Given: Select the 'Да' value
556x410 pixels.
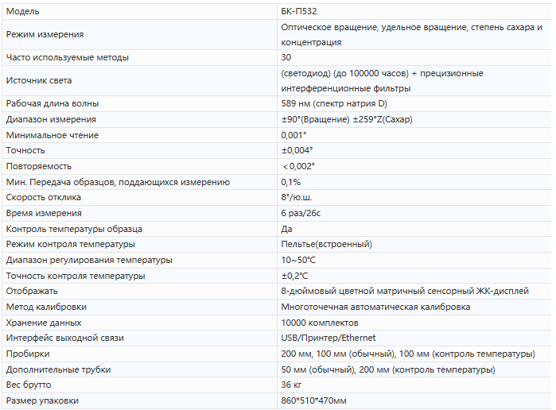Looking at the screenshot, I should point(286,229).
